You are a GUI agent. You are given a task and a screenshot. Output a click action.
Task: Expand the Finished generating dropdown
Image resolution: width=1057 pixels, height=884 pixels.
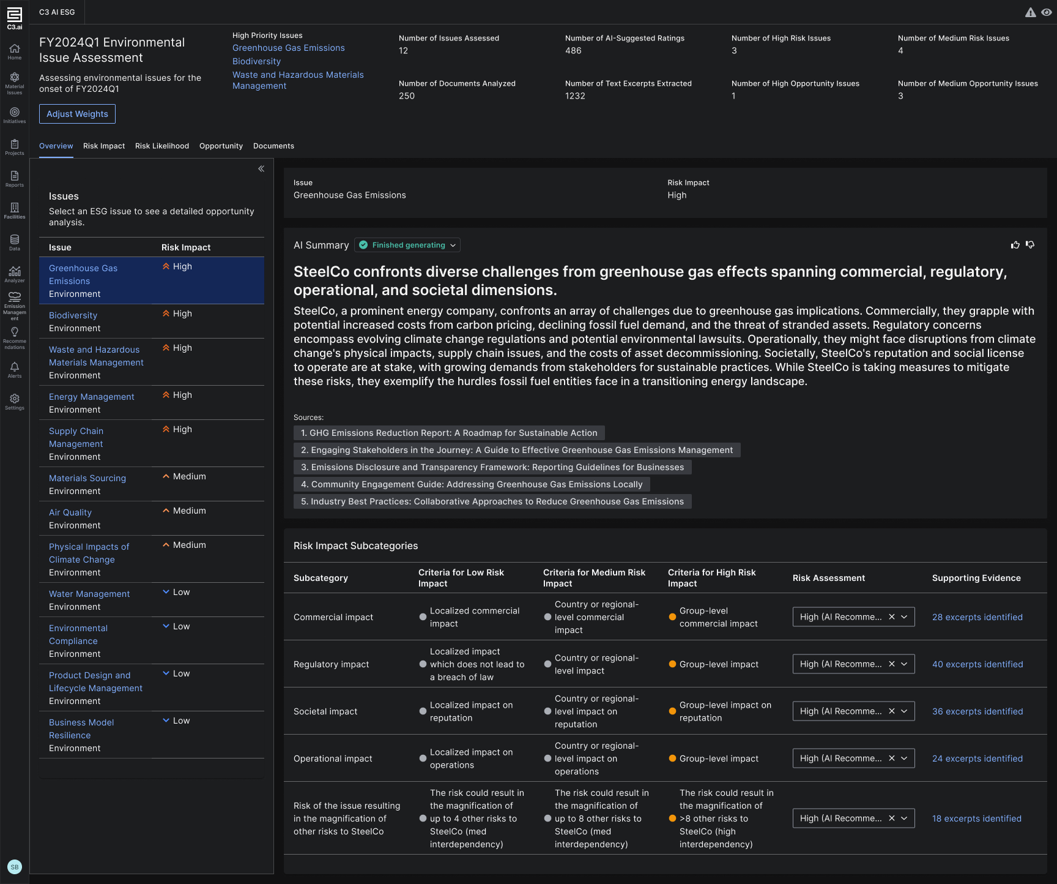coord(407,245)
